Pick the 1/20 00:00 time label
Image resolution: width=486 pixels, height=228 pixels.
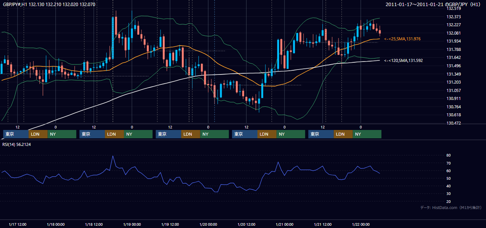[208, 225]
